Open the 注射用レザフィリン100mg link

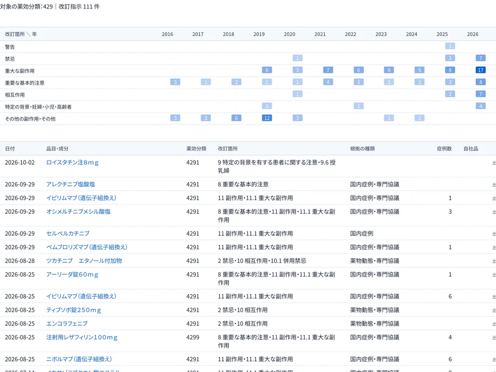tap(82, 337)
